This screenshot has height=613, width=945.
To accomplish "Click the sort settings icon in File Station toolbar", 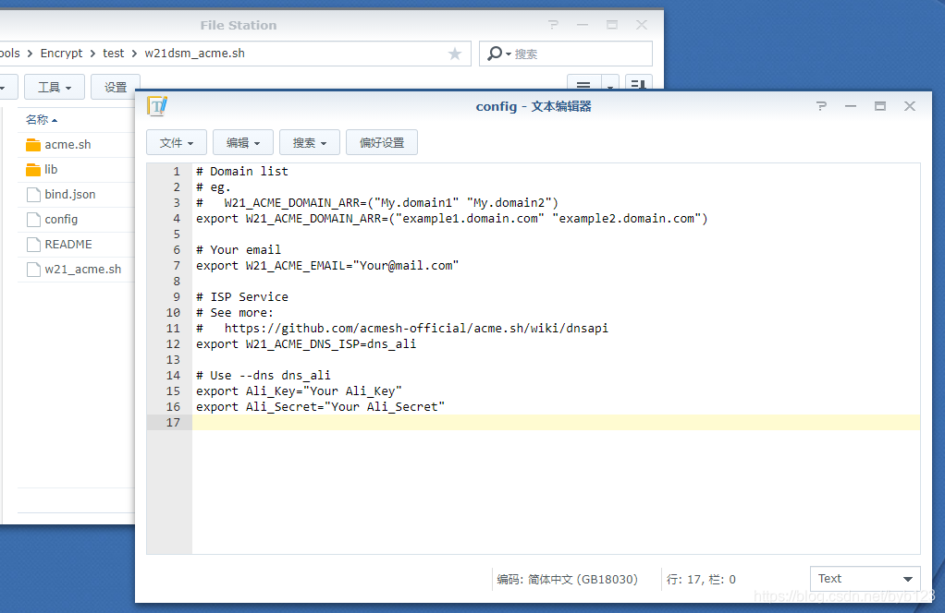I will coord(639,84).
